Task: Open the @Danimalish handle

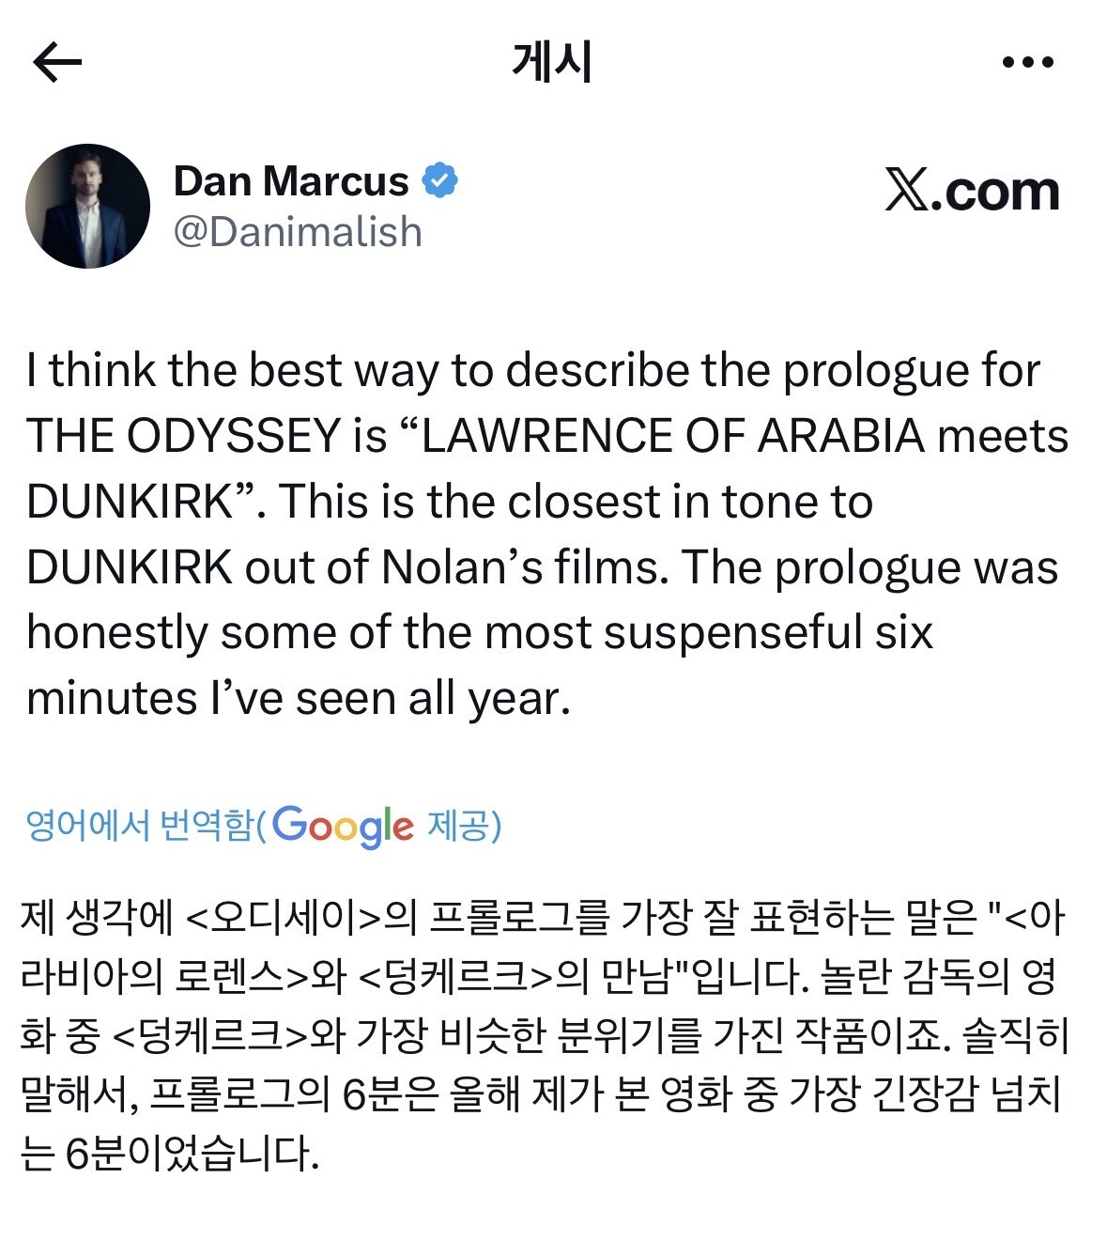Action: pos(298,232)
